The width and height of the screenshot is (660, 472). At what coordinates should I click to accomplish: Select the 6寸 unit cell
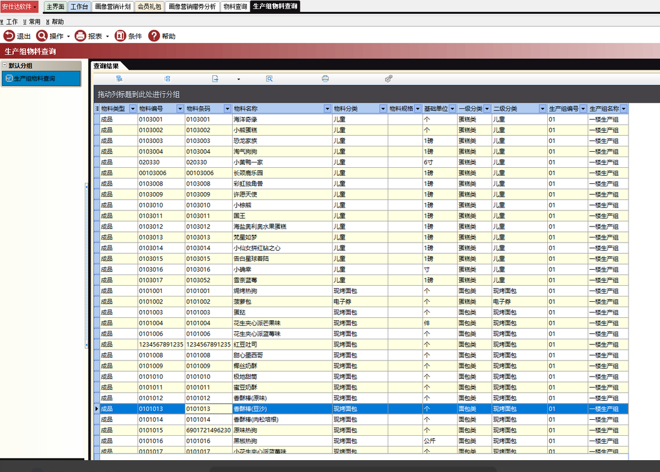(440, 162)
